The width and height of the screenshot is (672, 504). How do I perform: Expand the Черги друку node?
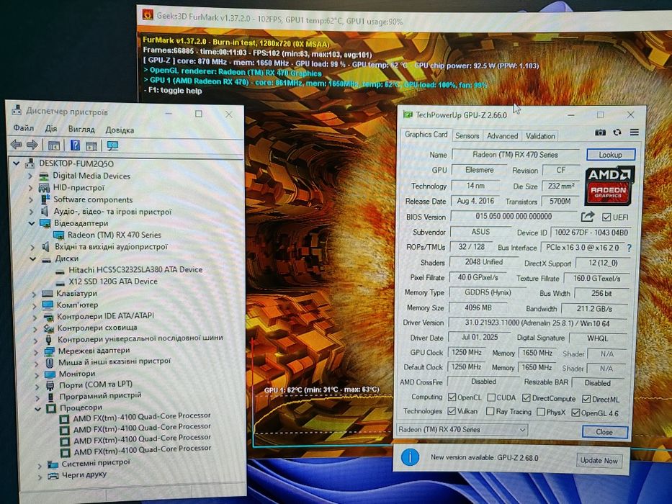(40, 477)
